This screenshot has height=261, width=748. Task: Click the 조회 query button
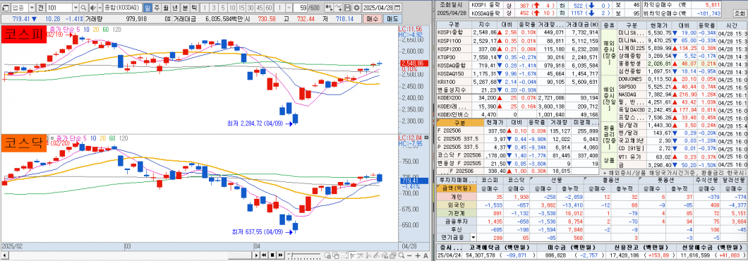pyautogui.click(x=740, y=13)
